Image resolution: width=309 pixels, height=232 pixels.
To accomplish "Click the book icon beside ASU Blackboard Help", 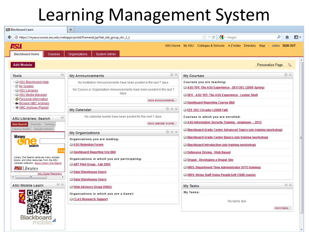I will point(17,82).
